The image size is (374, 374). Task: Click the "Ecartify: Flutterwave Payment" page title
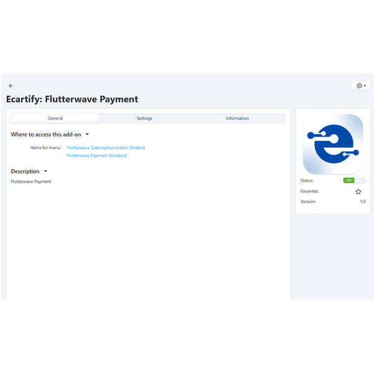click(x=72, y=99)
